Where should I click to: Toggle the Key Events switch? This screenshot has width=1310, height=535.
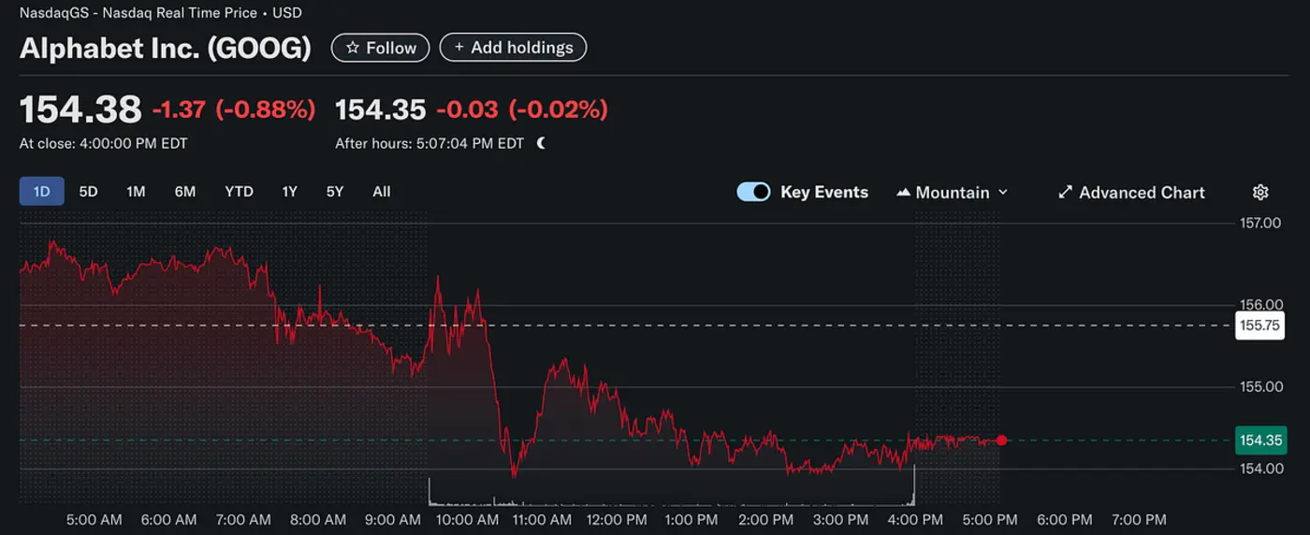[754, 192]
